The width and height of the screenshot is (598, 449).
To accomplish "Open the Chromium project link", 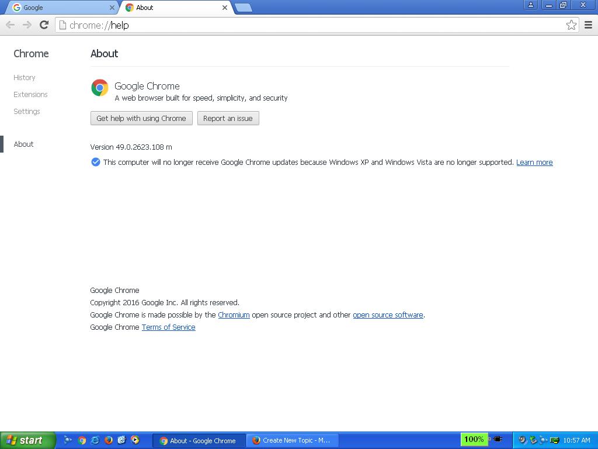I will (x=234, y=315).
